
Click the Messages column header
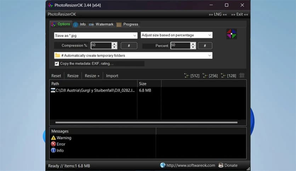103,131
